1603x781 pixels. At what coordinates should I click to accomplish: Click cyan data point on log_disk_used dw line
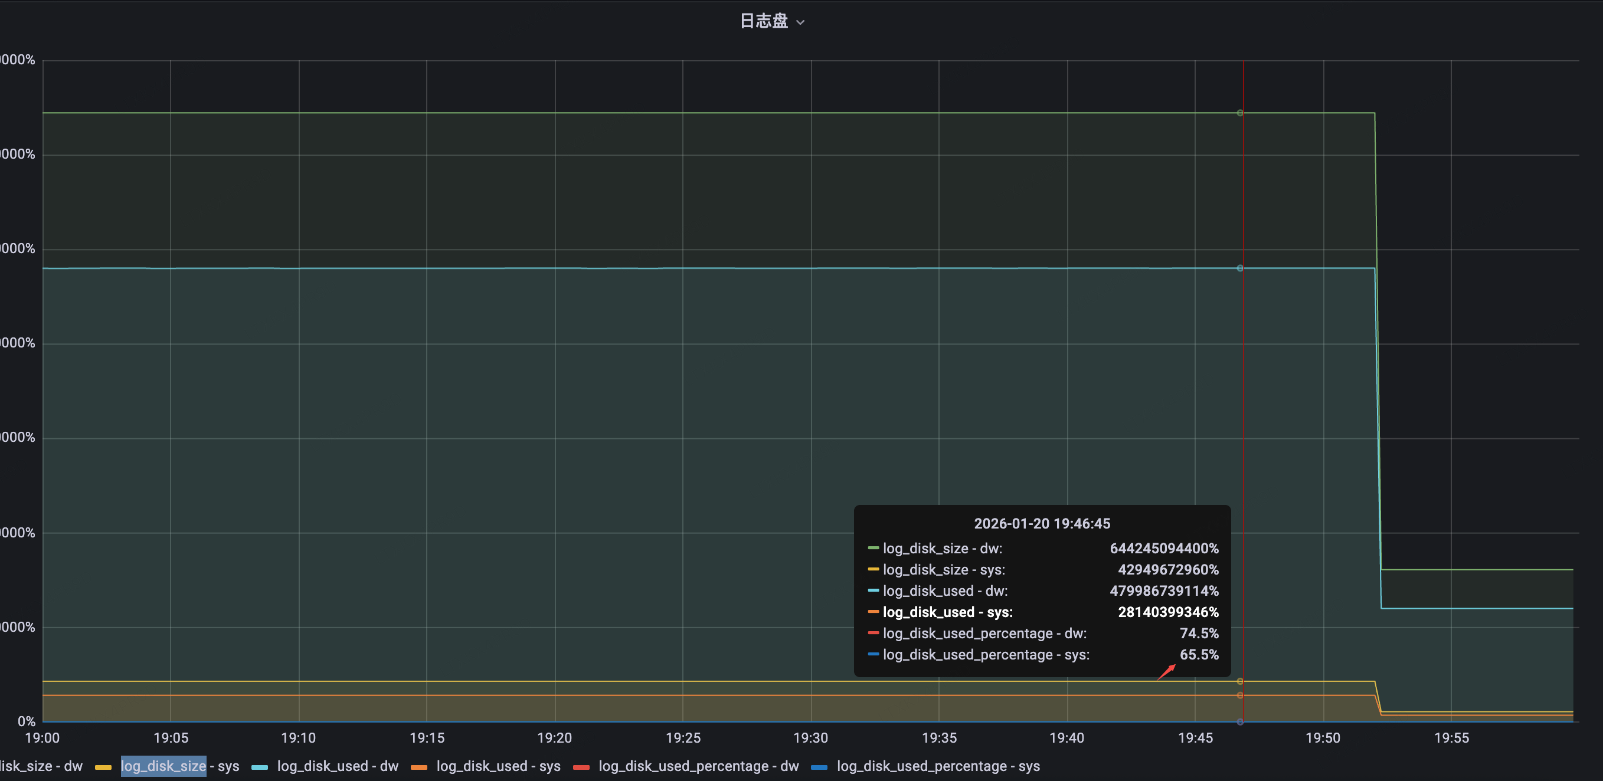[x=1240, y=268]
